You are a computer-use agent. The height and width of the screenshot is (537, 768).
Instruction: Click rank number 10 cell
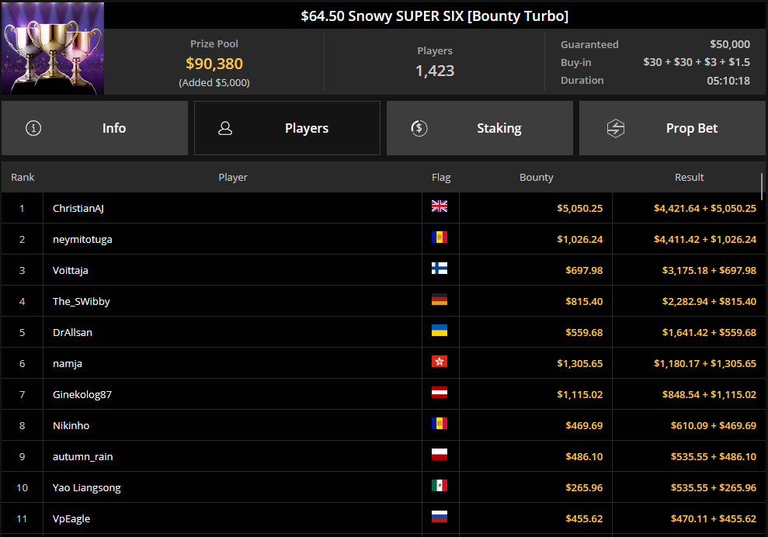(x=22, y=487)
